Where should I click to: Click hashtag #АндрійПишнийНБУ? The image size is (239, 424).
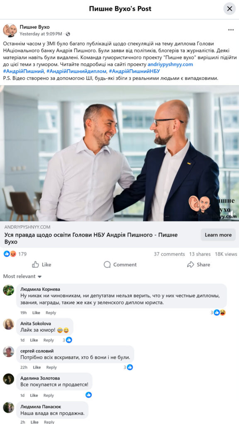tap(134, 71)
